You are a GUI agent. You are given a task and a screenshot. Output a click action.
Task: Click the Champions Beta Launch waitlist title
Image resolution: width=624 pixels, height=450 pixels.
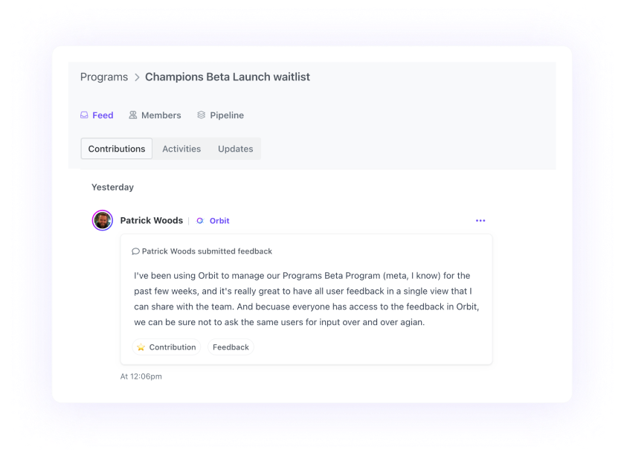(228, 77)
